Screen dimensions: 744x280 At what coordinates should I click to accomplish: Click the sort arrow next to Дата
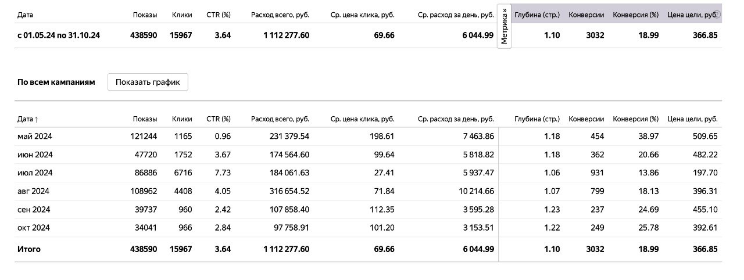pyautogui.click(x=37, y=119)
